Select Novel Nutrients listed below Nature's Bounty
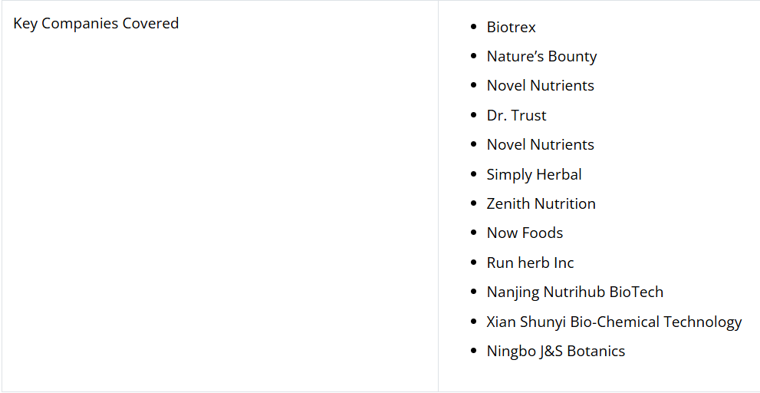 point(540,86)
